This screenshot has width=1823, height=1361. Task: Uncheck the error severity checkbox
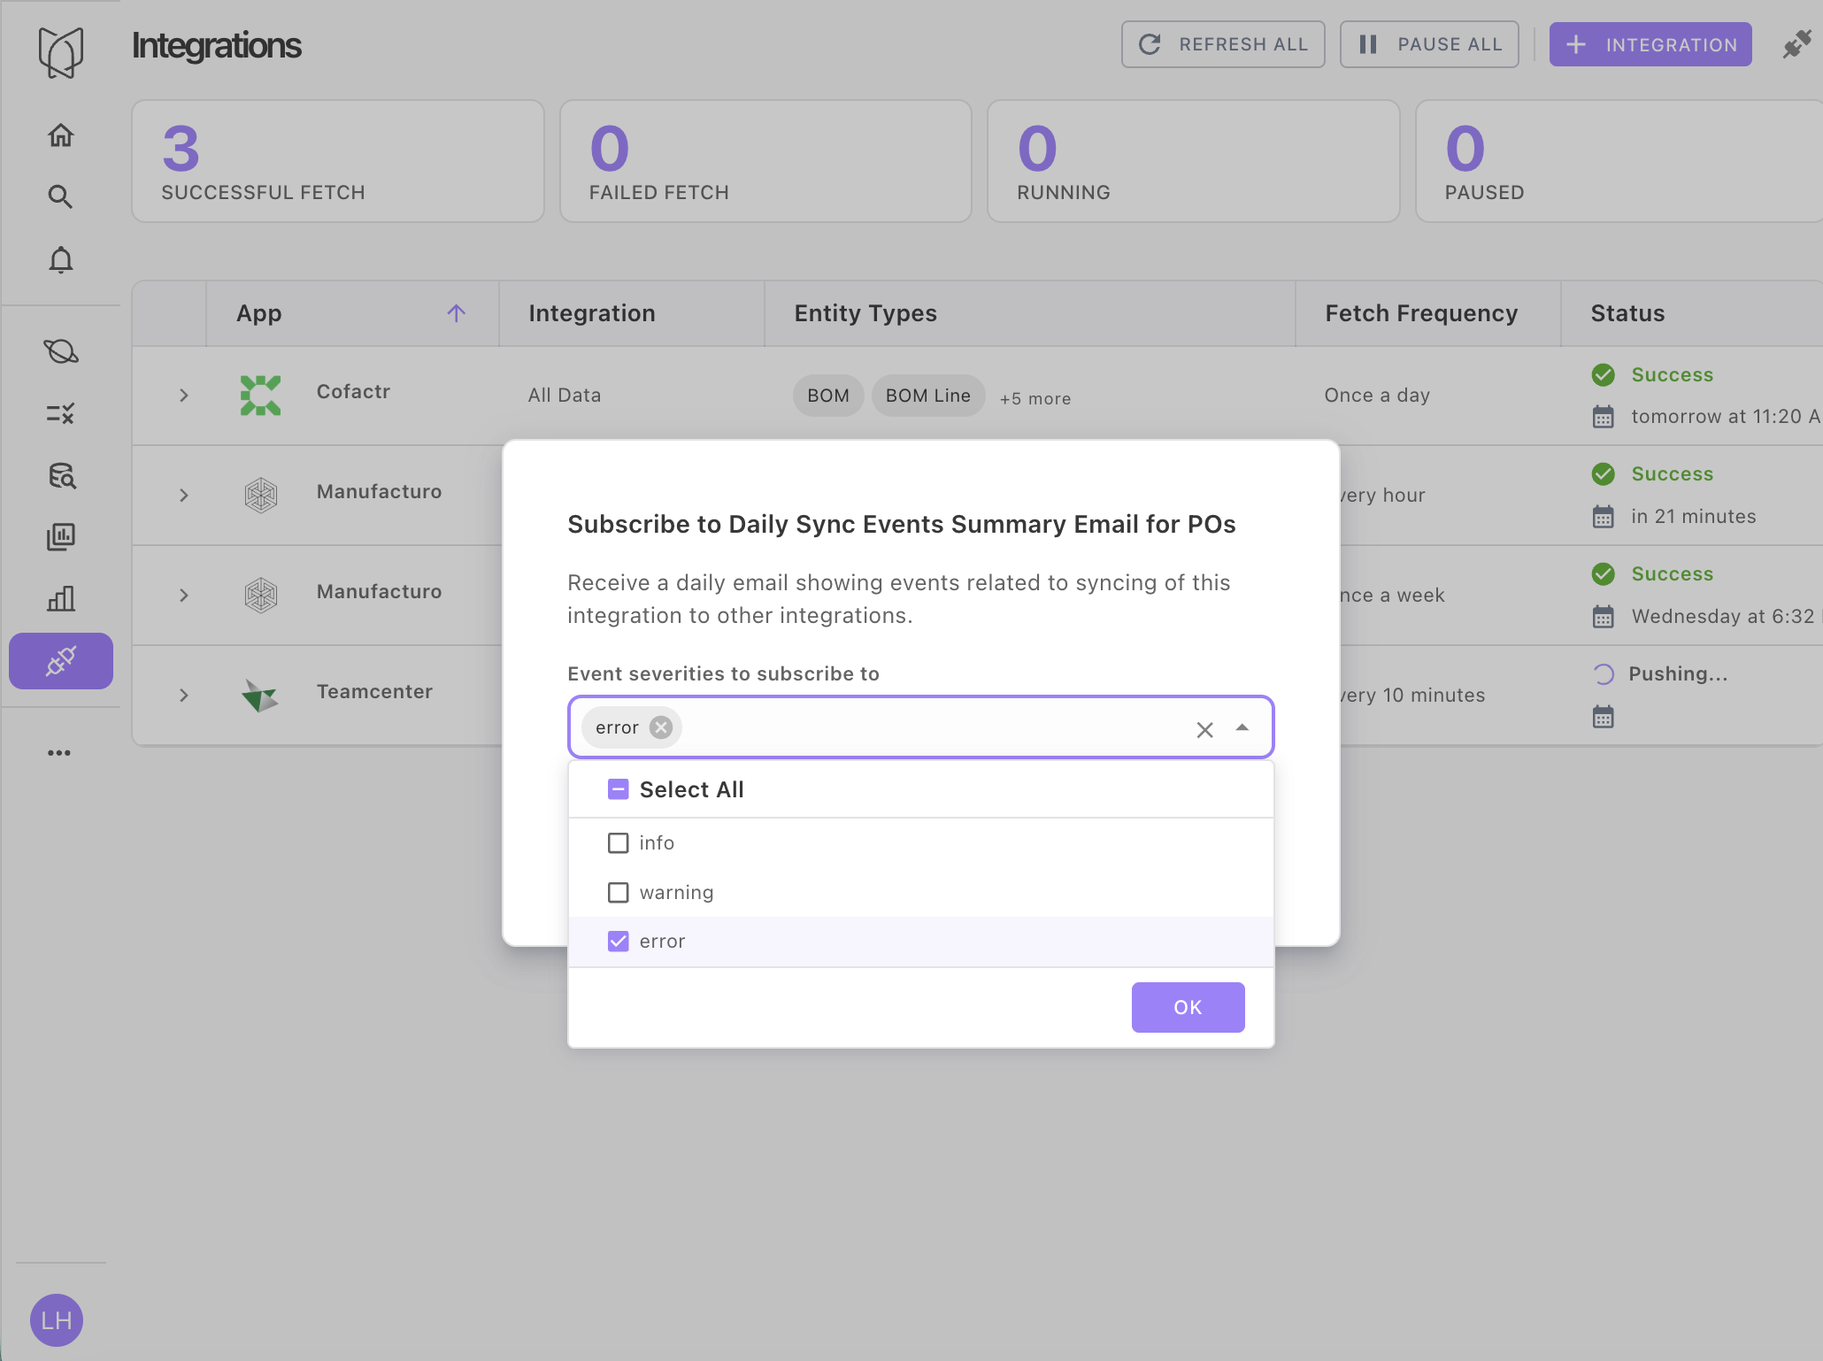pos(619,942)
